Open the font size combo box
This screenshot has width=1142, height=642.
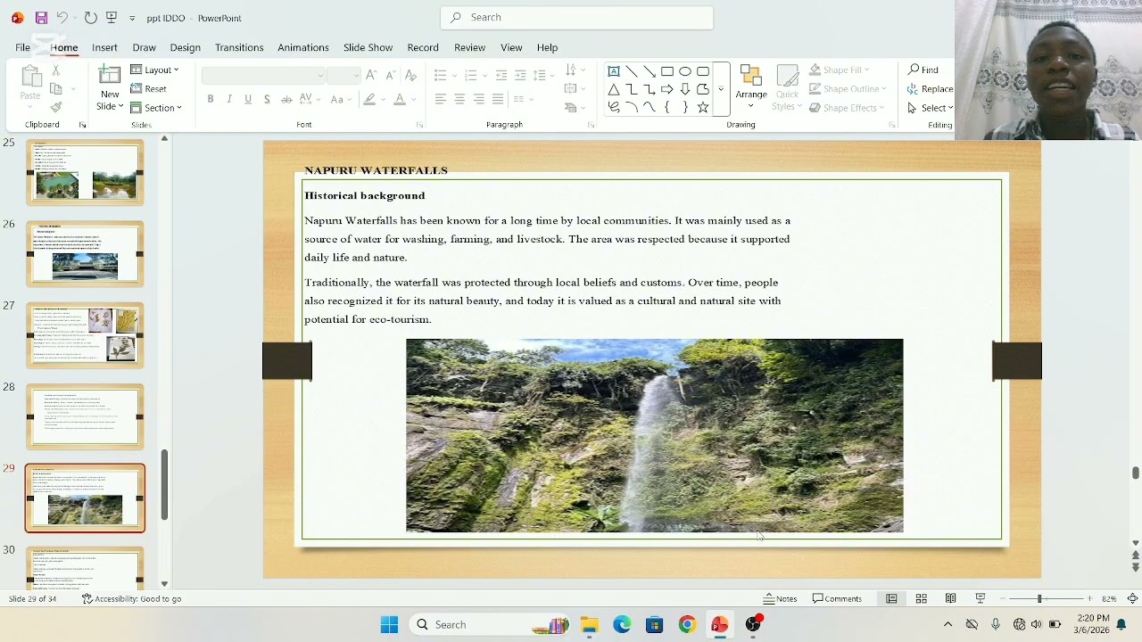[x=343, y=76]
